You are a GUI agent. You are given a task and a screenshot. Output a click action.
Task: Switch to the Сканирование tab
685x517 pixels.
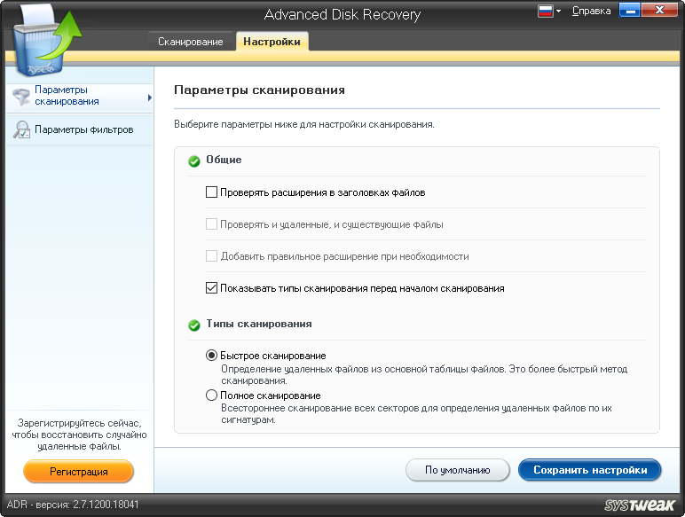coord(191,42)
